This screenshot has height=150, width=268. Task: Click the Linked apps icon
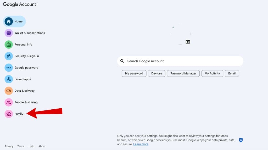pyautogui.click(x=9, y=79)
